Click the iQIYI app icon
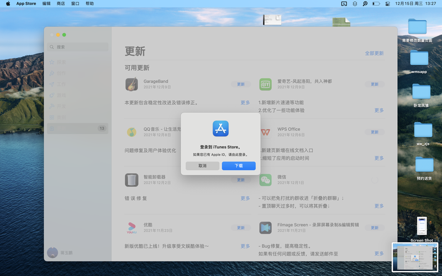The width and height of the screenshot is (442, 276). (x=265, y=84)
